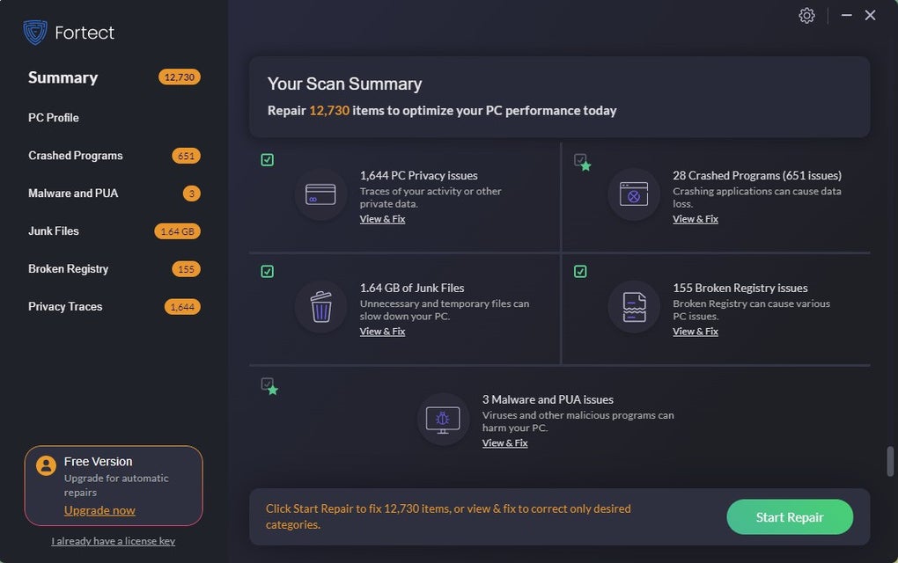898x563 pixels.
Task: Click the PC Privacy issues card icon
Action: tap(320, 194)
